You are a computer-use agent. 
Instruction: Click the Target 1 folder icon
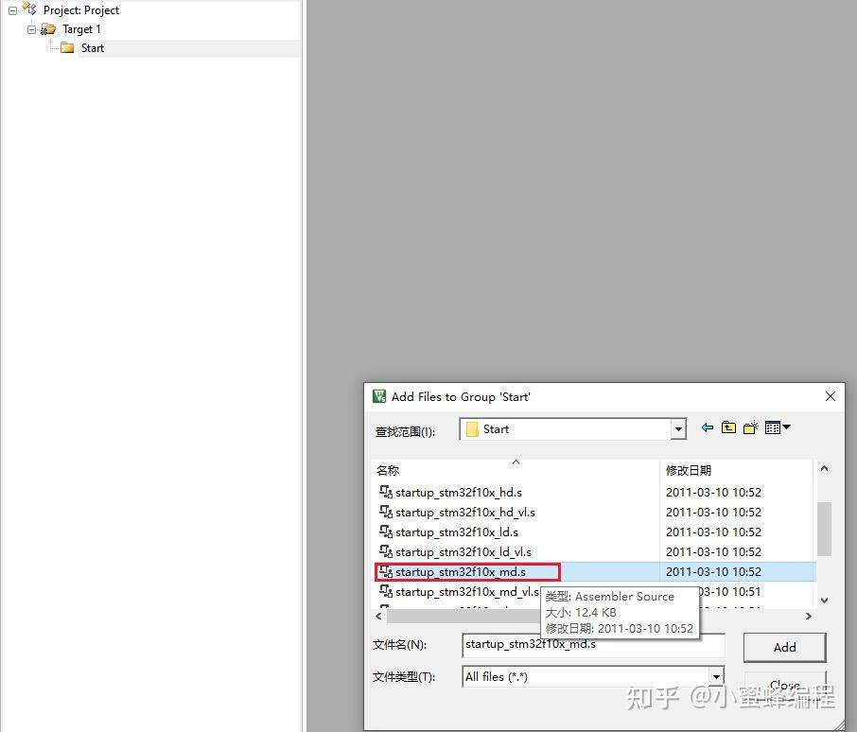click(x=48, y=29)
